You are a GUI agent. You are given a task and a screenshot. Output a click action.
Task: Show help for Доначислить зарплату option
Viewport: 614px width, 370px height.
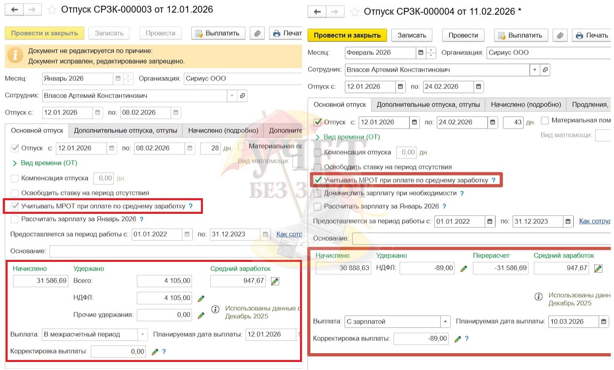pos(462,193)
